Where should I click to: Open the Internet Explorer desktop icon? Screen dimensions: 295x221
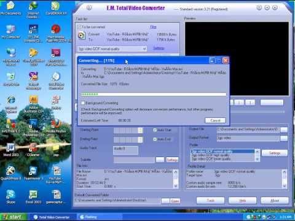11,104
